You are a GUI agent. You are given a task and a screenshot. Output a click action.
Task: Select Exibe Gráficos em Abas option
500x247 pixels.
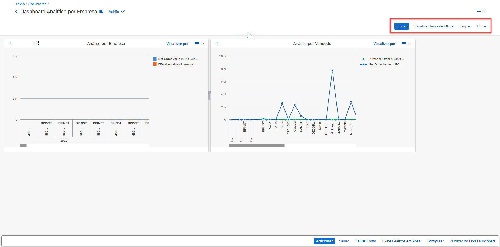click(x=401, y=241)
